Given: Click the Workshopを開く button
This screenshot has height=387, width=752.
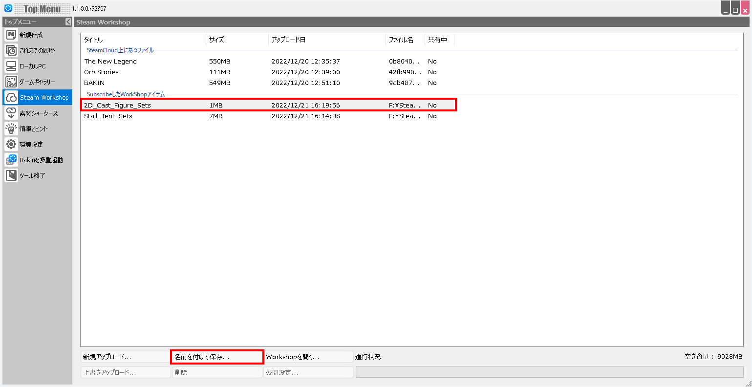Looking at the screenshot, I should coord(308,357).
